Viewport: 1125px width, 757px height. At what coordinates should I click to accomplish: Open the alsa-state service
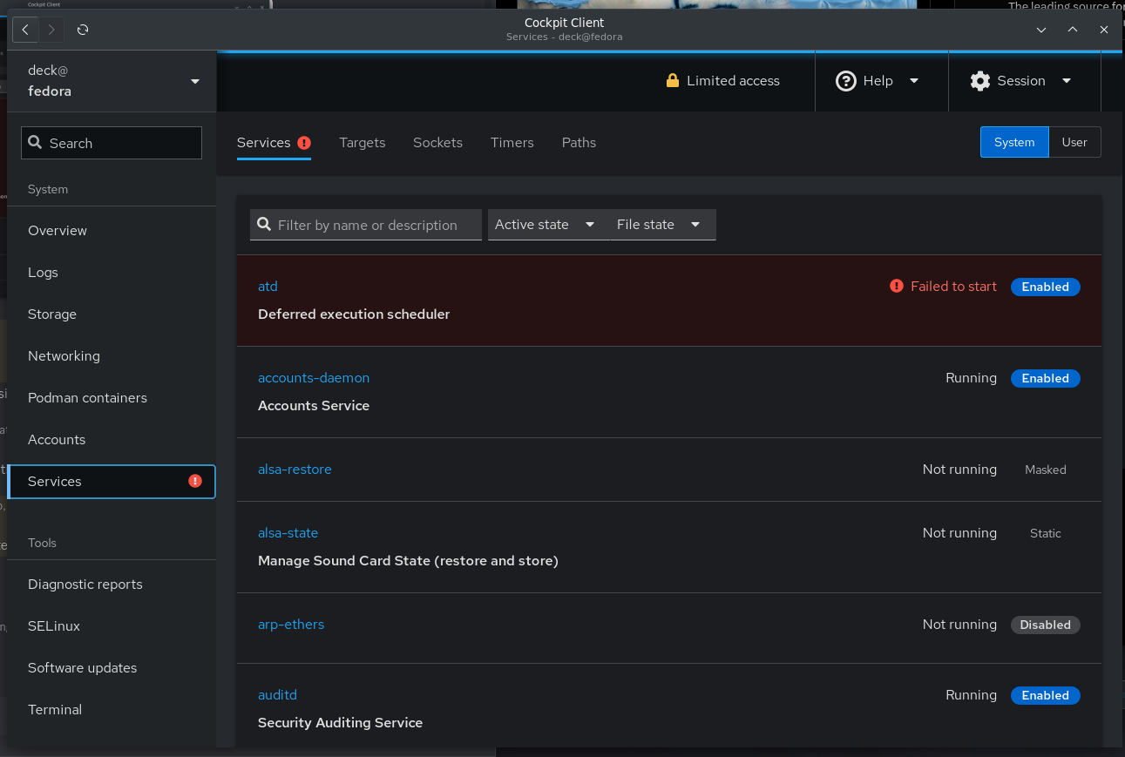[288, 533]
